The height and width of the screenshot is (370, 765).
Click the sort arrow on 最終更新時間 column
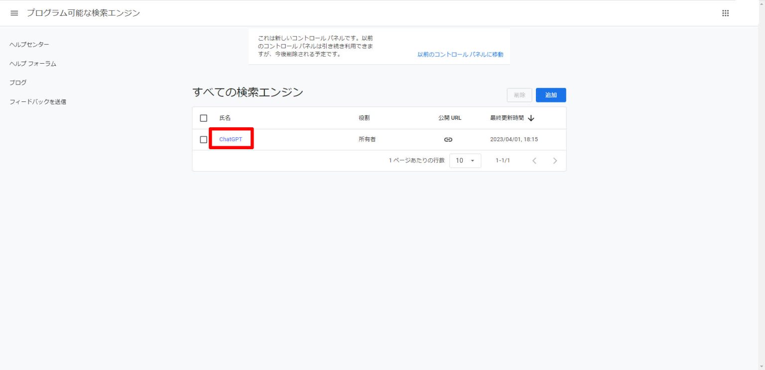pos(531,118)
